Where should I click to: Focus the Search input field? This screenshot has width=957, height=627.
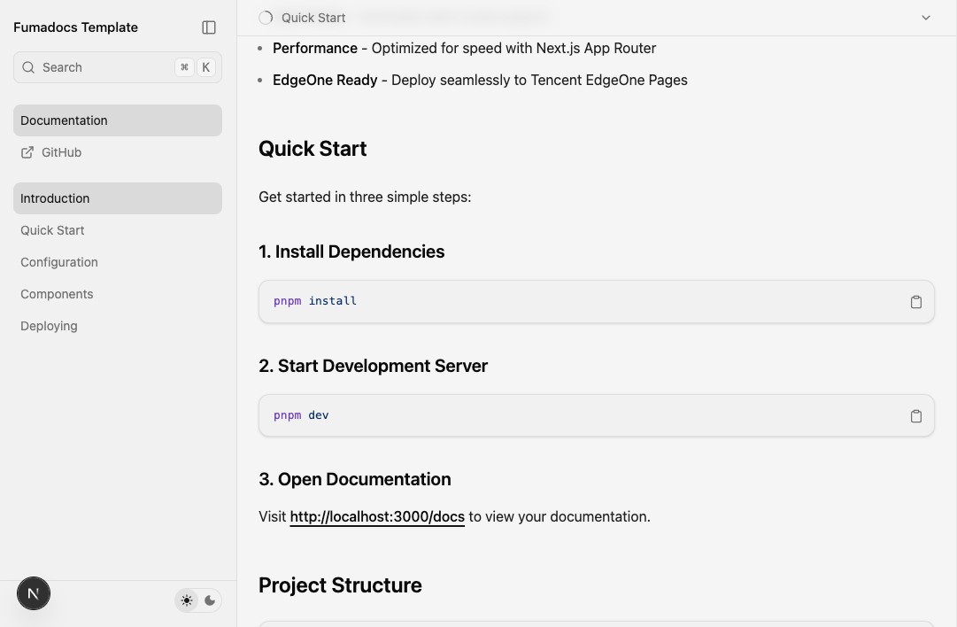(102, 67)
